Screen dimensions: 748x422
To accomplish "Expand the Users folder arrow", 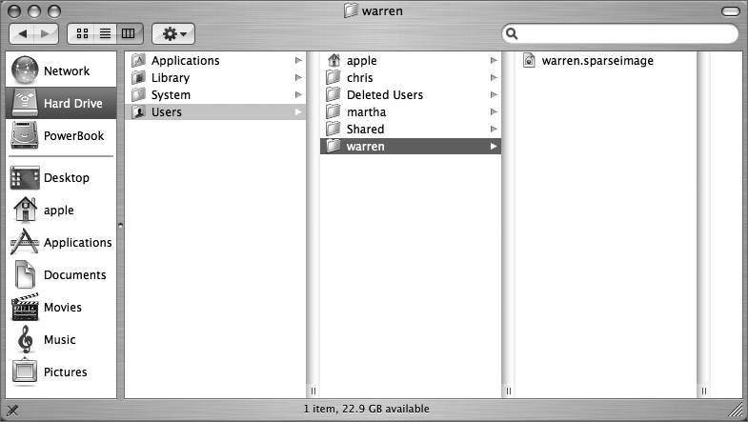I will click(298, 112).
